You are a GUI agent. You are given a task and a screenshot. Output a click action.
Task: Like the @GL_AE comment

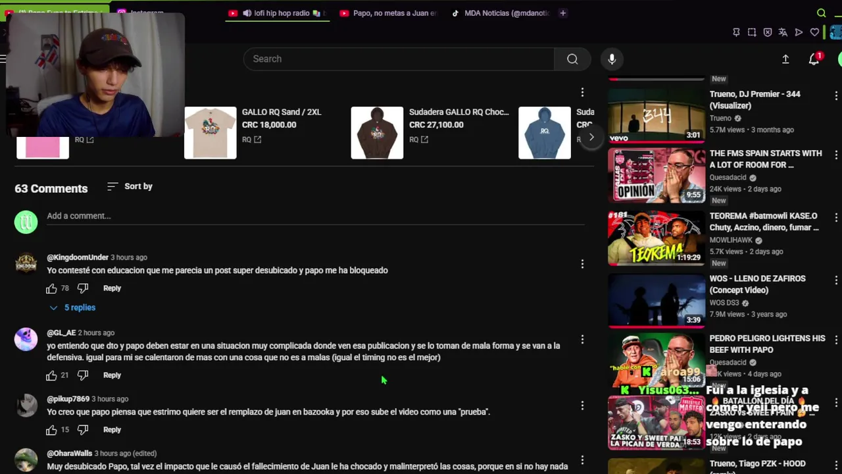click(51, 375)
